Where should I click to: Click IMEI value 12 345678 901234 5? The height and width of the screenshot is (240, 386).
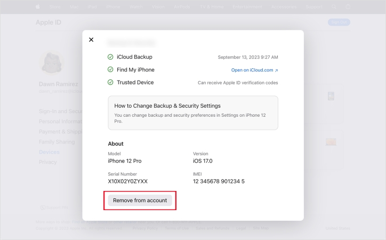point(219,181)
